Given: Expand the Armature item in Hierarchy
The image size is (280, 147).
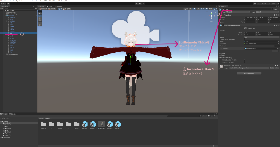Looking at the screenshot, I should coord(7,21).
